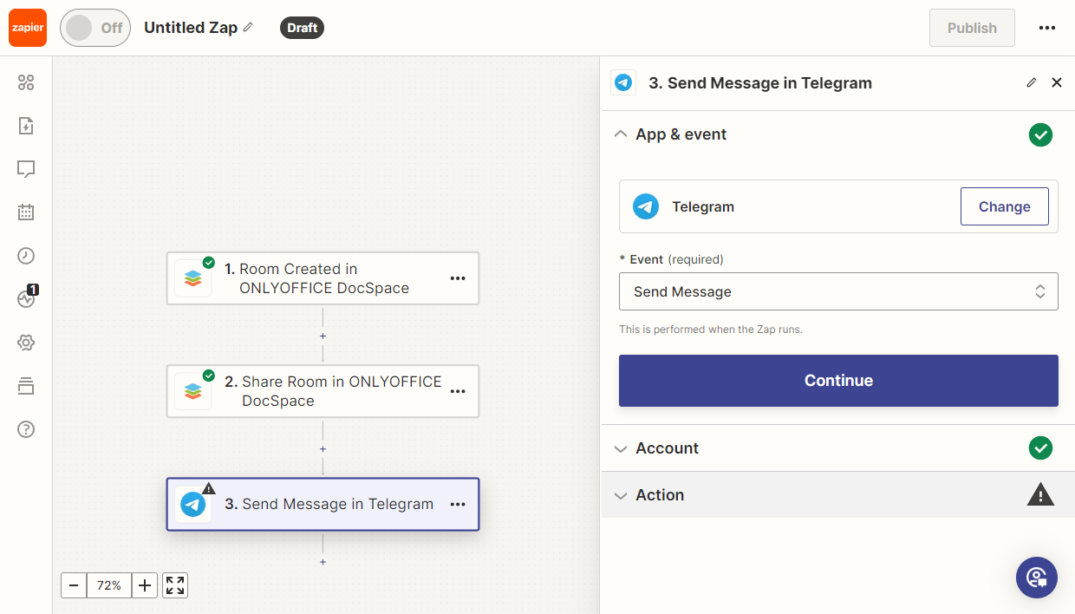This screenshot has height=614, width=1075.
Task: Open the Event dropdown showing Send Message
Action: click(838, 292)
